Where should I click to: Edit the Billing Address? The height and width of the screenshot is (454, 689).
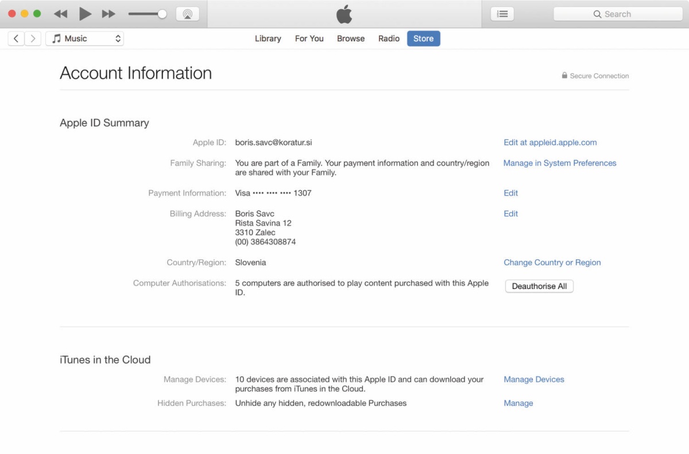click(x=511, y=213)
